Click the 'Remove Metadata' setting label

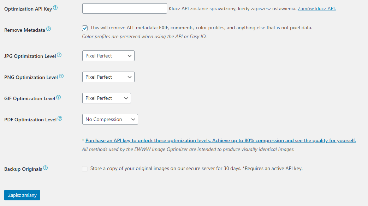click(24, 30)
